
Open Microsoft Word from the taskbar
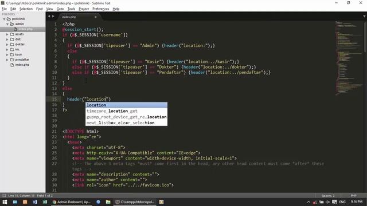[35, 202]
